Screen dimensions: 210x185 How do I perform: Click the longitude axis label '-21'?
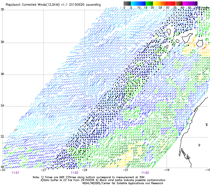tap(125, 170)
